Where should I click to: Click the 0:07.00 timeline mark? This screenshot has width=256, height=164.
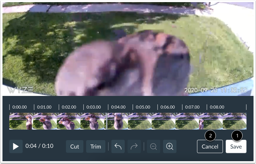click(192, 107)
